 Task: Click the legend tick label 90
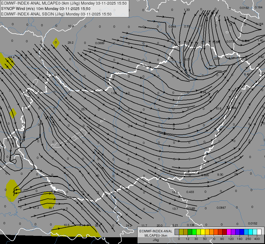click(222, 239)
